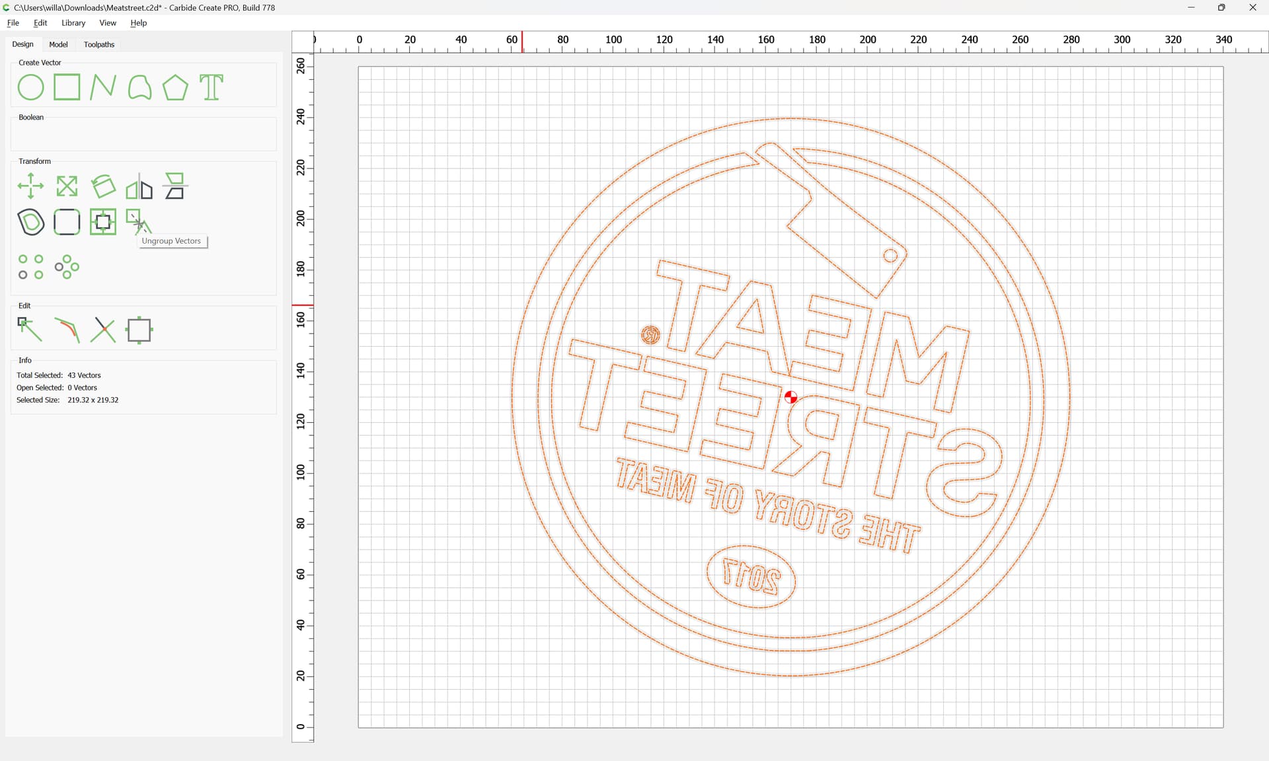Open the Help menu
1269x761 pixels.
[x=139, y=22]
